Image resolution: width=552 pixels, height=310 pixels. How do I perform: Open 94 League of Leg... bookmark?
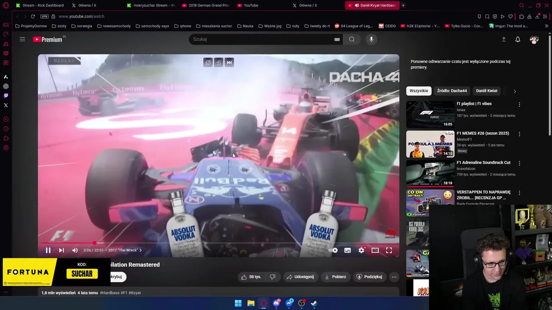click(x=353, y=26)
